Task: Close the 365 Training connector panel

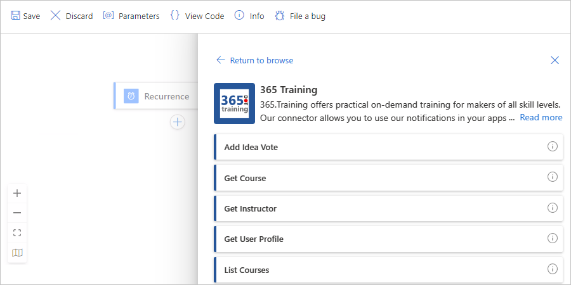Action: pyautogui.click(x=555, y=60)
